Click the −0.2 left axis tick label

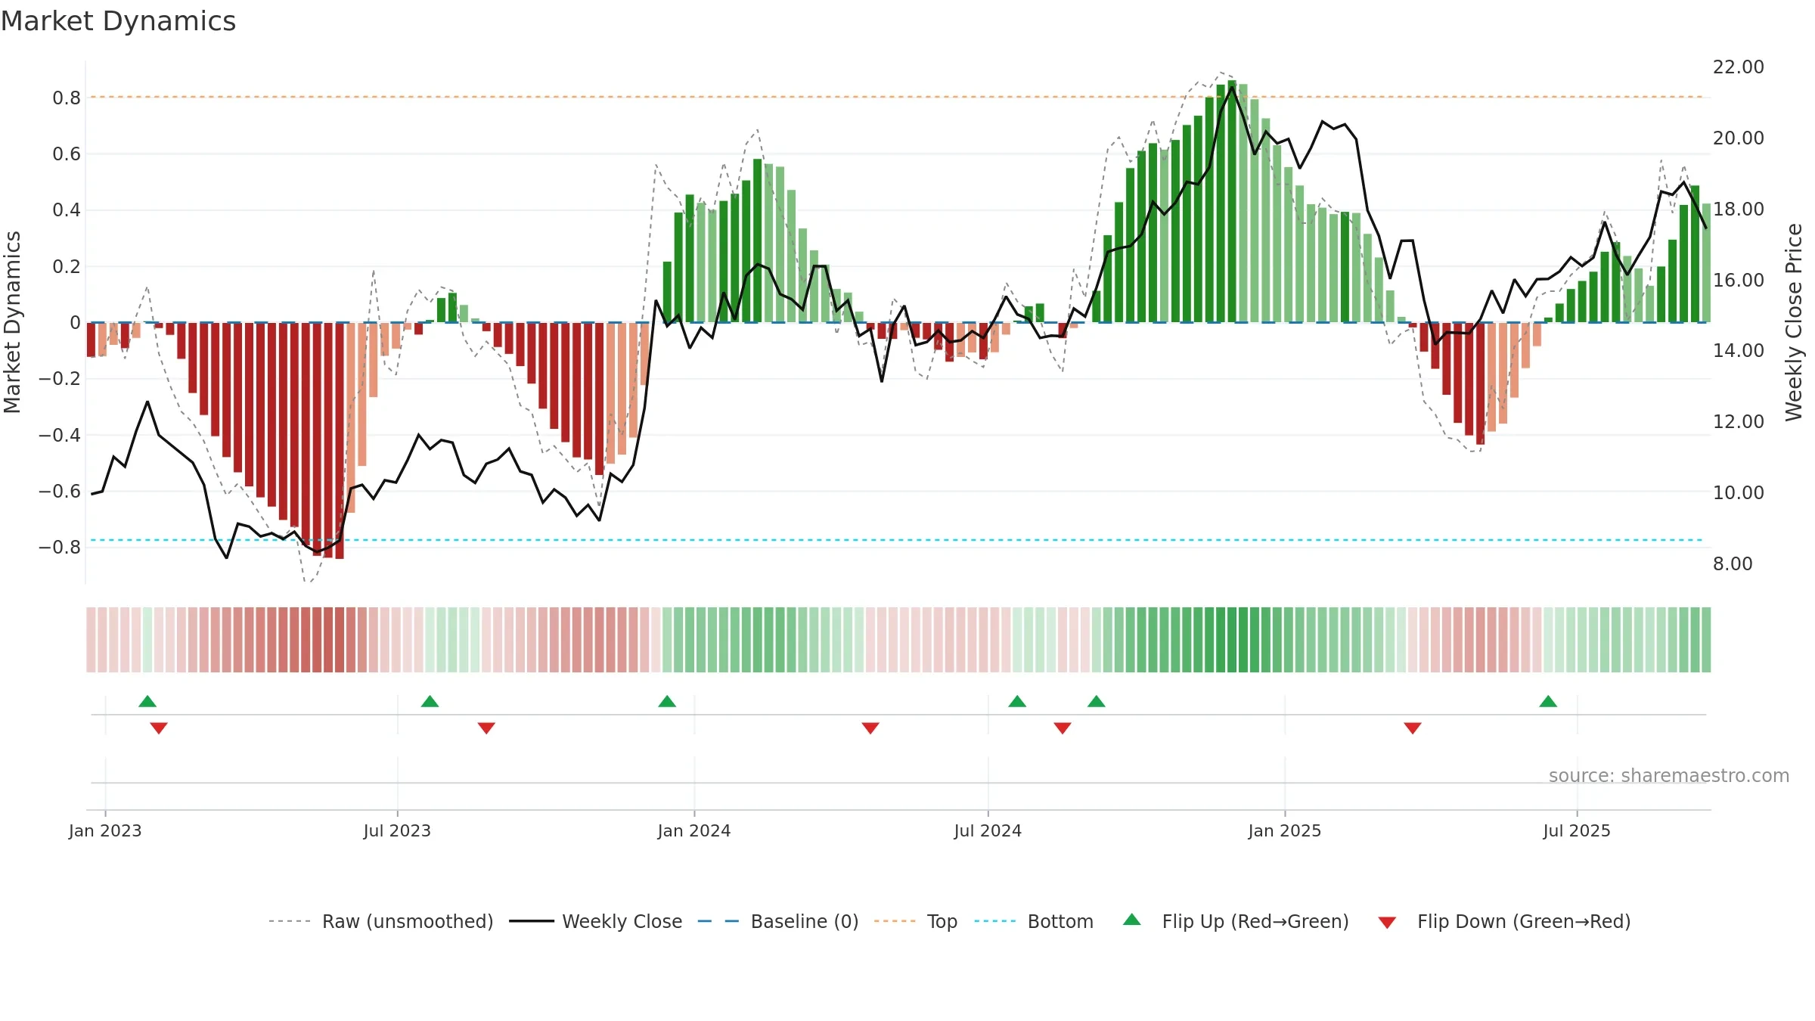click(x=60, y=379)
